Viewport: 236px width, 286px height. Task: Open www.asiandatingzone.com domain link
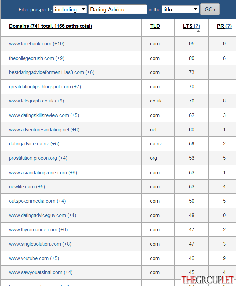tap(43, 173)
